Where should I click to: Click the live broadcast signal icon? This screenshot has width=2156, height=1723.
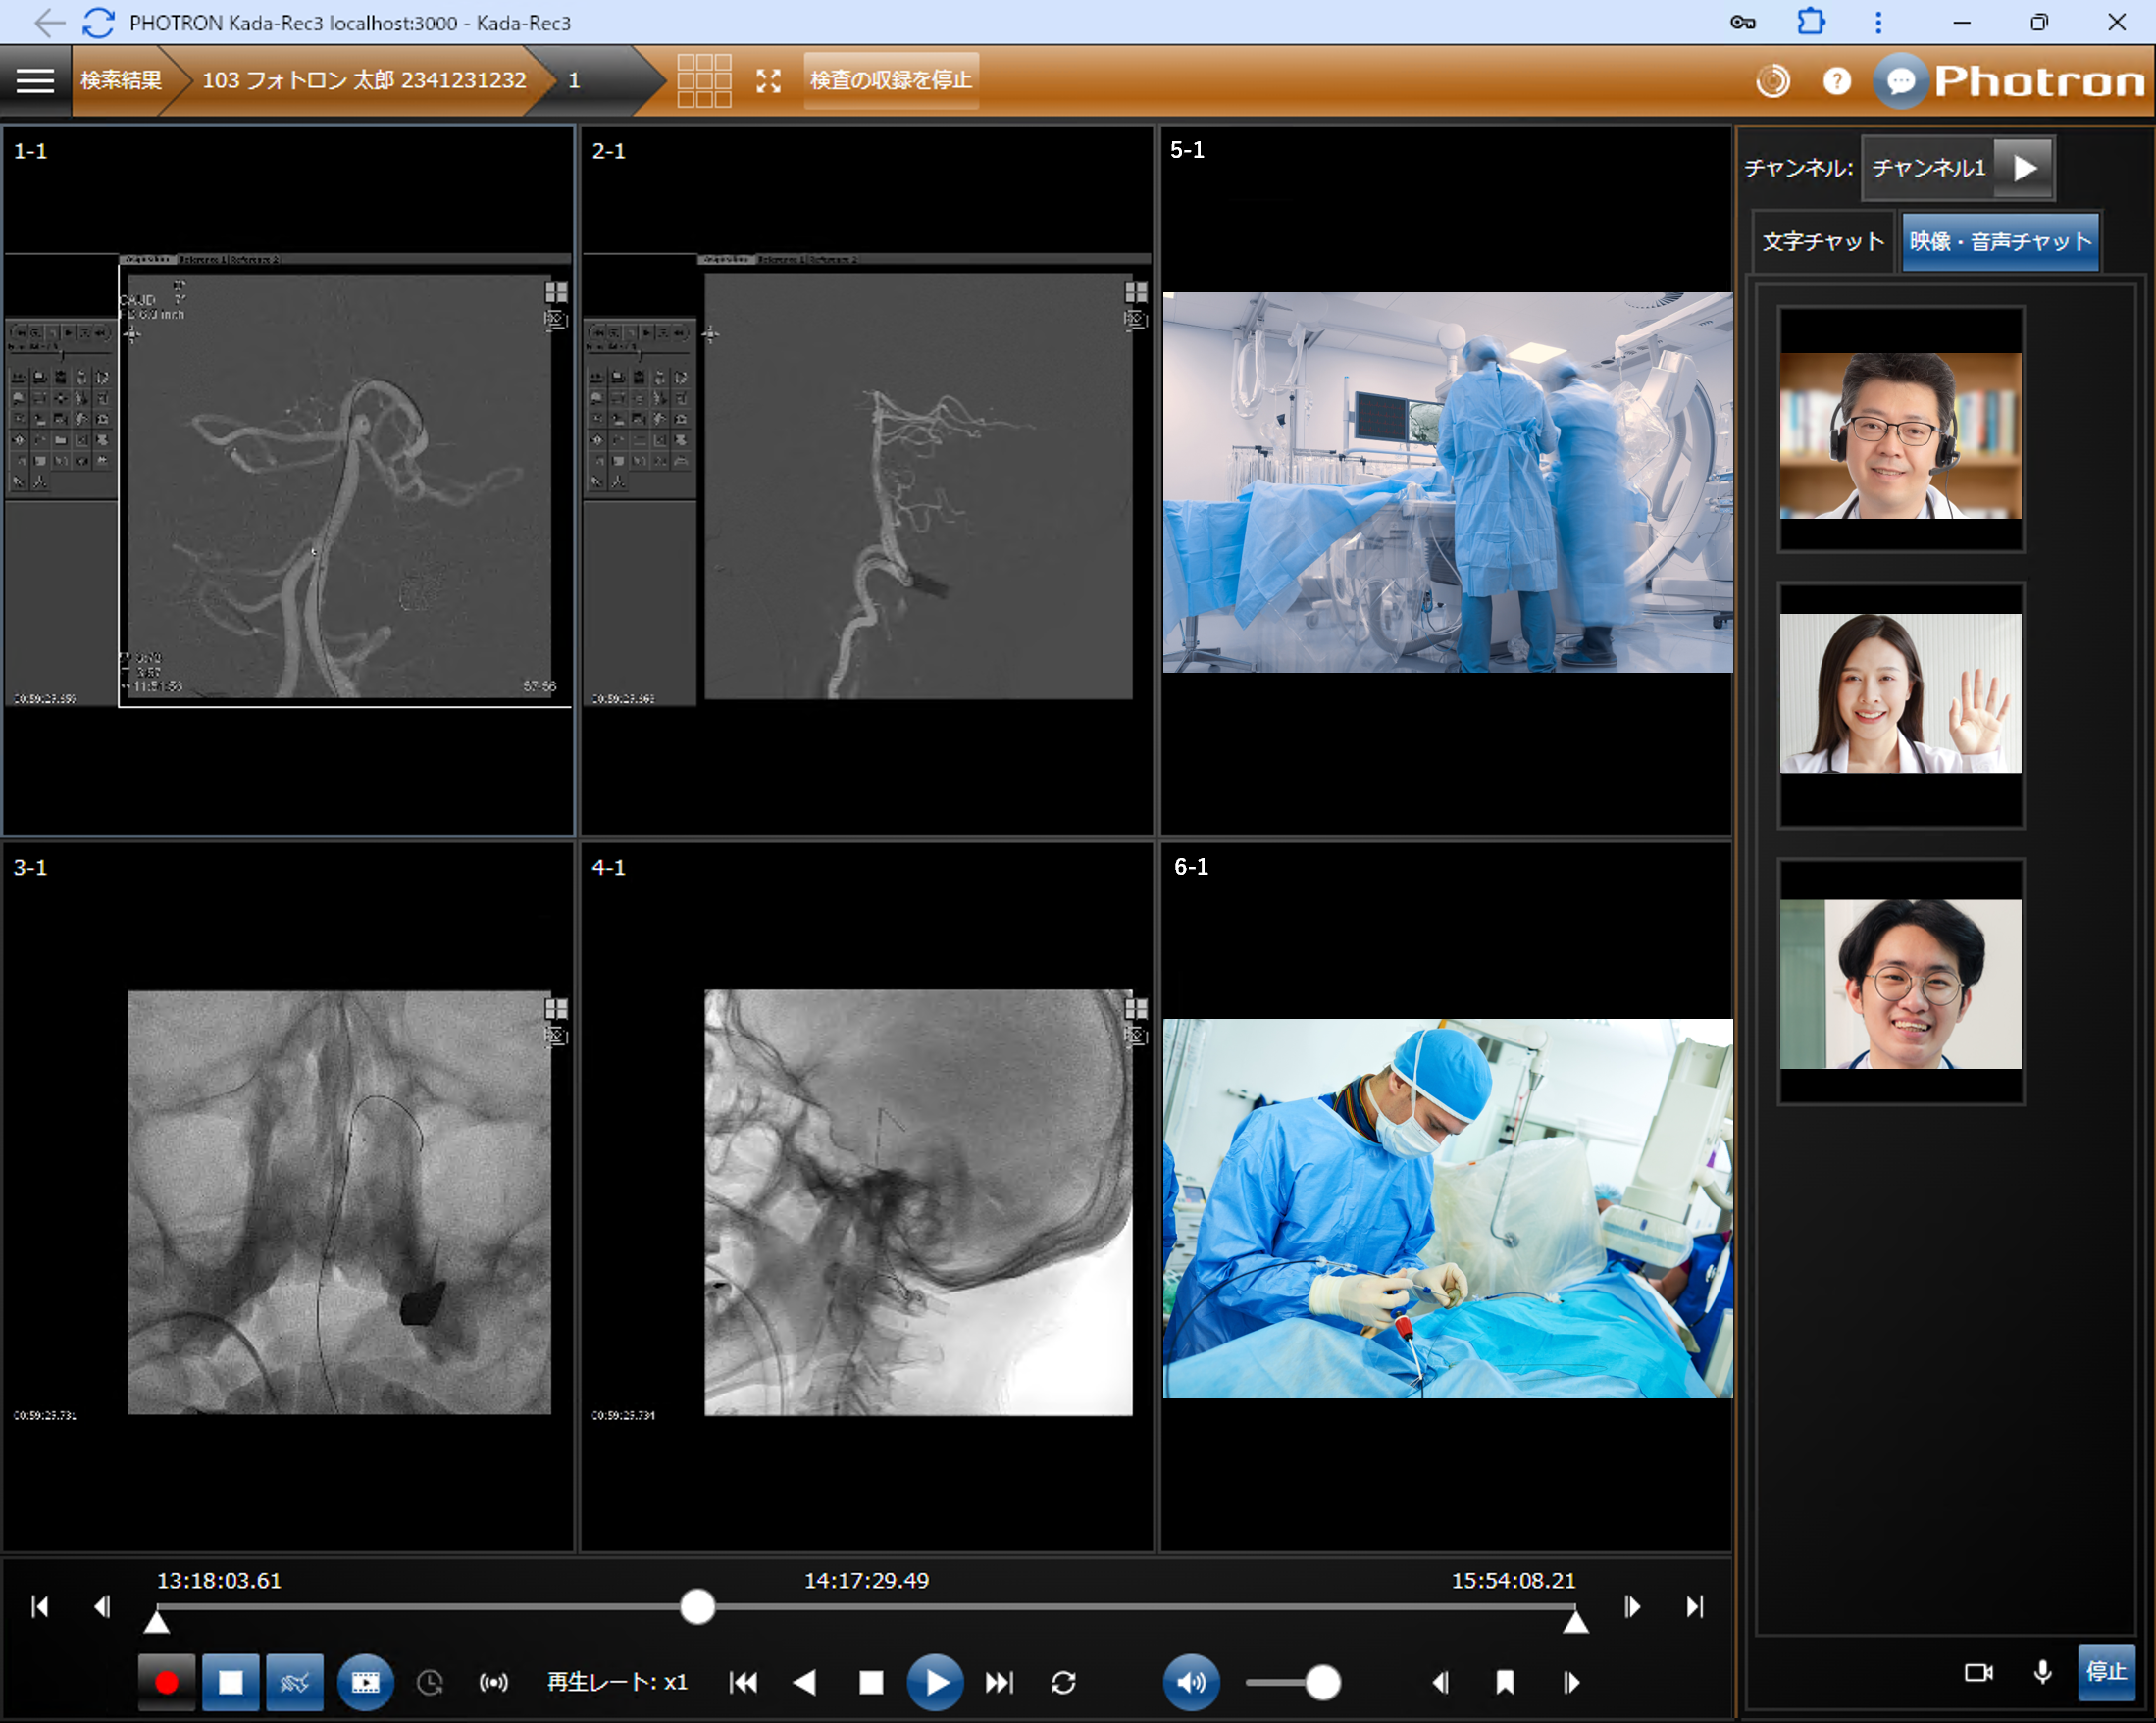click(x=493, y=1682)
